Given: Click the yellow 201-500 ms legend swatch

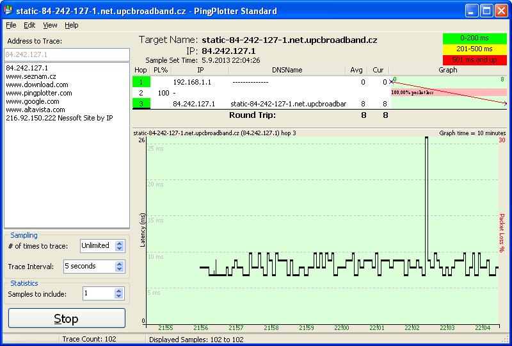Looking at the screenshot, I should [475, 49].
